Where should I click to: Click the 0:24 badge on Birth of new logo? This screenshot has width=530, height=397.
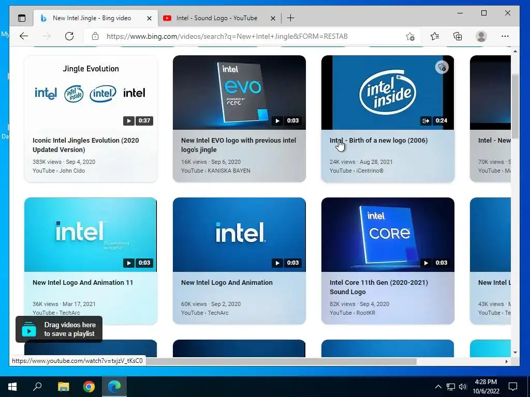pos(441,120)
